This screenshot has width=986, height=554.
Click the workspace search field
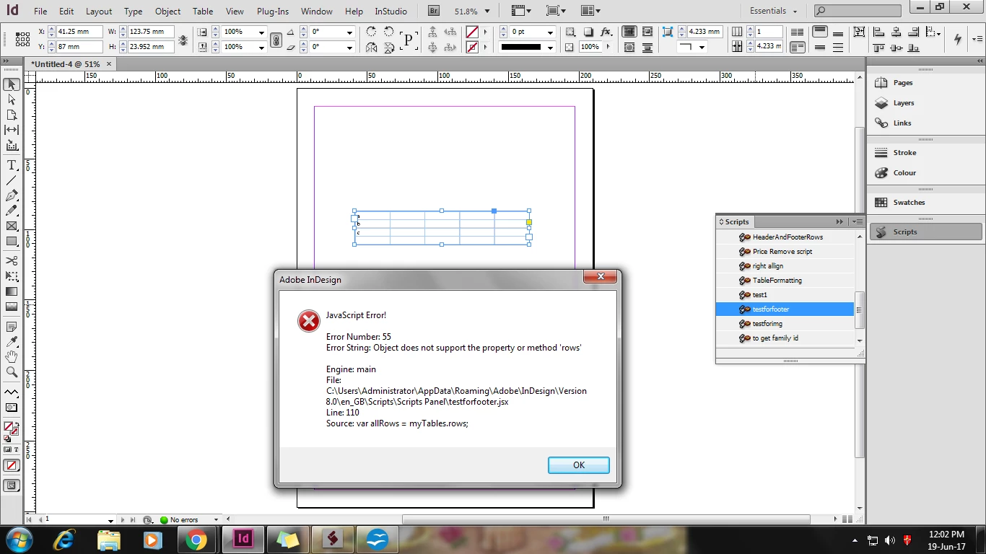coord(858,11)
